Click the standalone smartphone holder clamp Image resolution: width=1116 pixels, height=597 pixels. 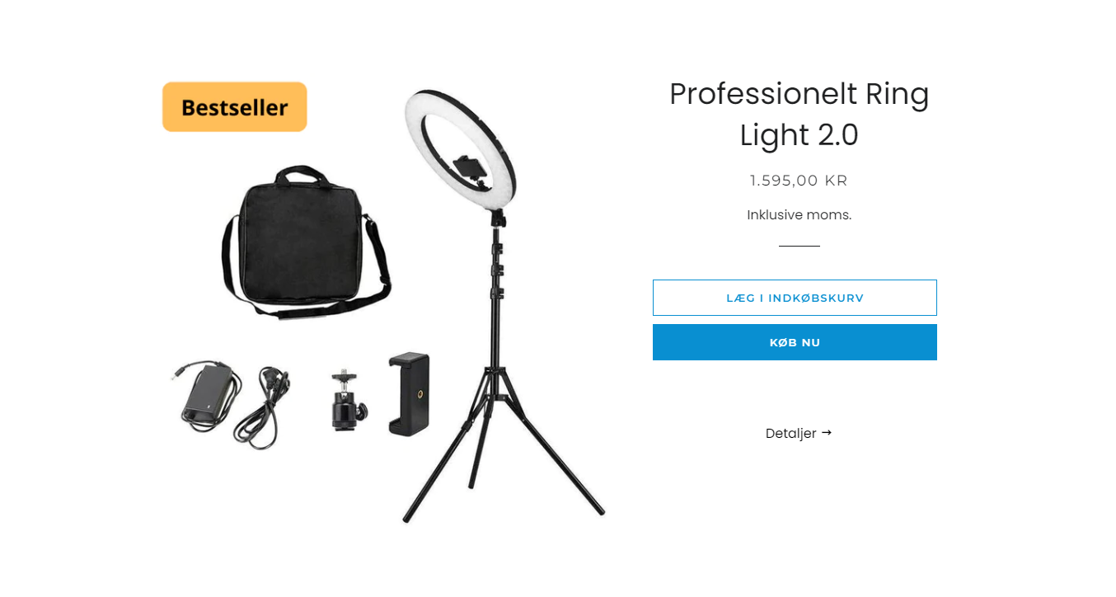pos(409,393)
